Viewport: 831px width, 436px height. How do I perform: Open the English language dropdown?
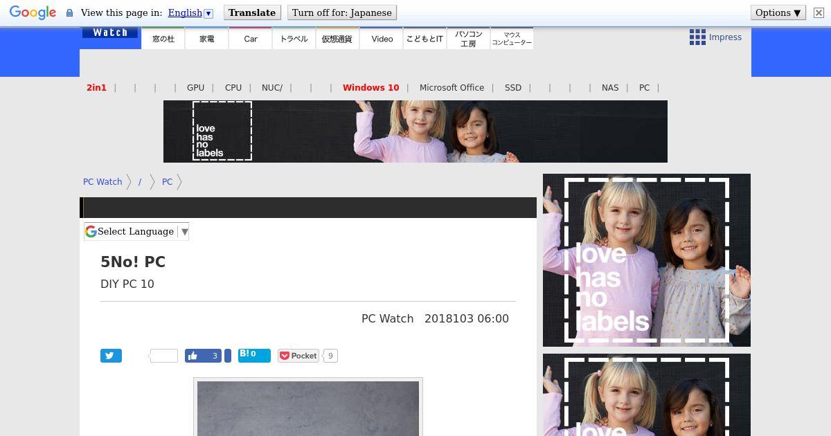point(190,12)
